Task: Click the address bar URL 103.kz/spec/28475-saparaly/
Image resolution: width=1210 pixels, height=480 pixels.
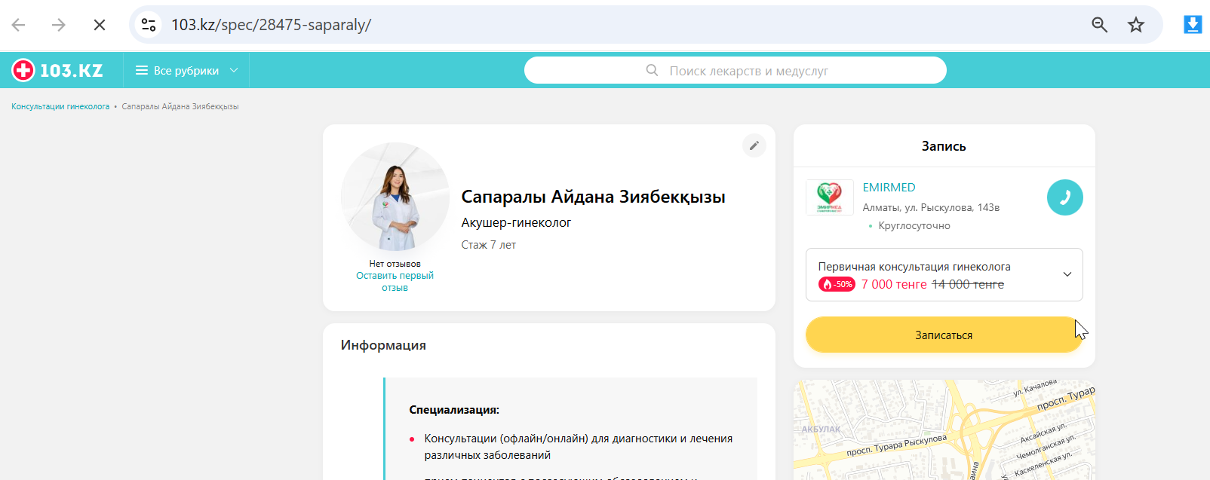Action: (x=271, y=25)
